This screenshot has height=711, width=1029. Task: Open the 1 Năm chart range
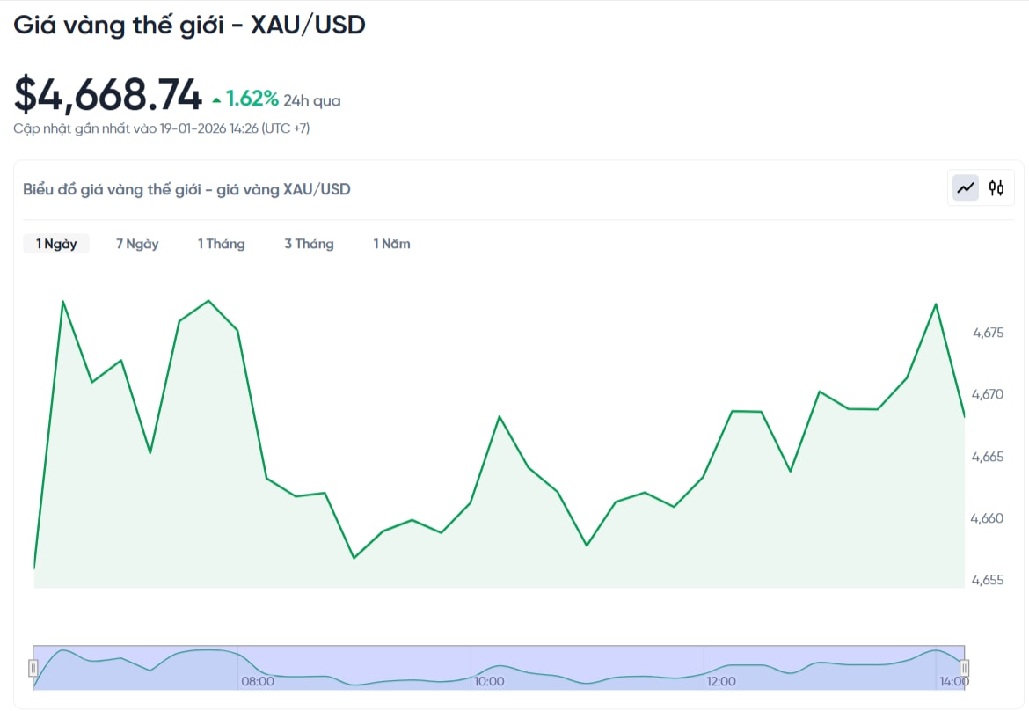pos(391,244)
